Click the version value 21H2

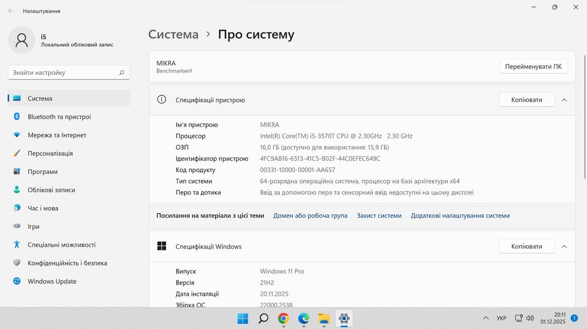(267, 282)
